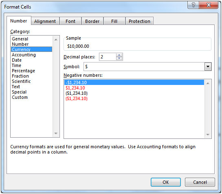Select red parentheses negative format ($1,234.10)
222x194 pixels.
pos(77,98)
